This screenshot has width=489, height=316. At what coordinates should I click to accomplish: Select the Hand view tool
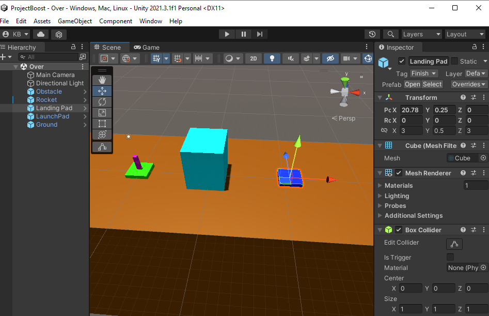102,80
